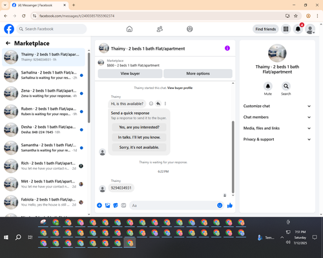Open Thaimy conversation in the chat list
The height and width of the screenshot is (258, 323).
click(x=44, y=57)
